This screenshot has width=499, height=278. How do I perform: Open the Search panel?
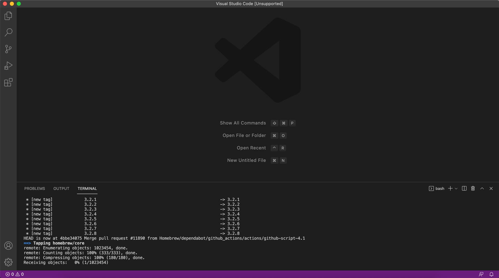8,32
